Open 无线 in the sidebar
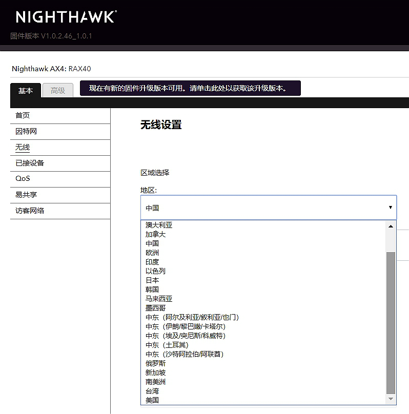 point(60,148)
